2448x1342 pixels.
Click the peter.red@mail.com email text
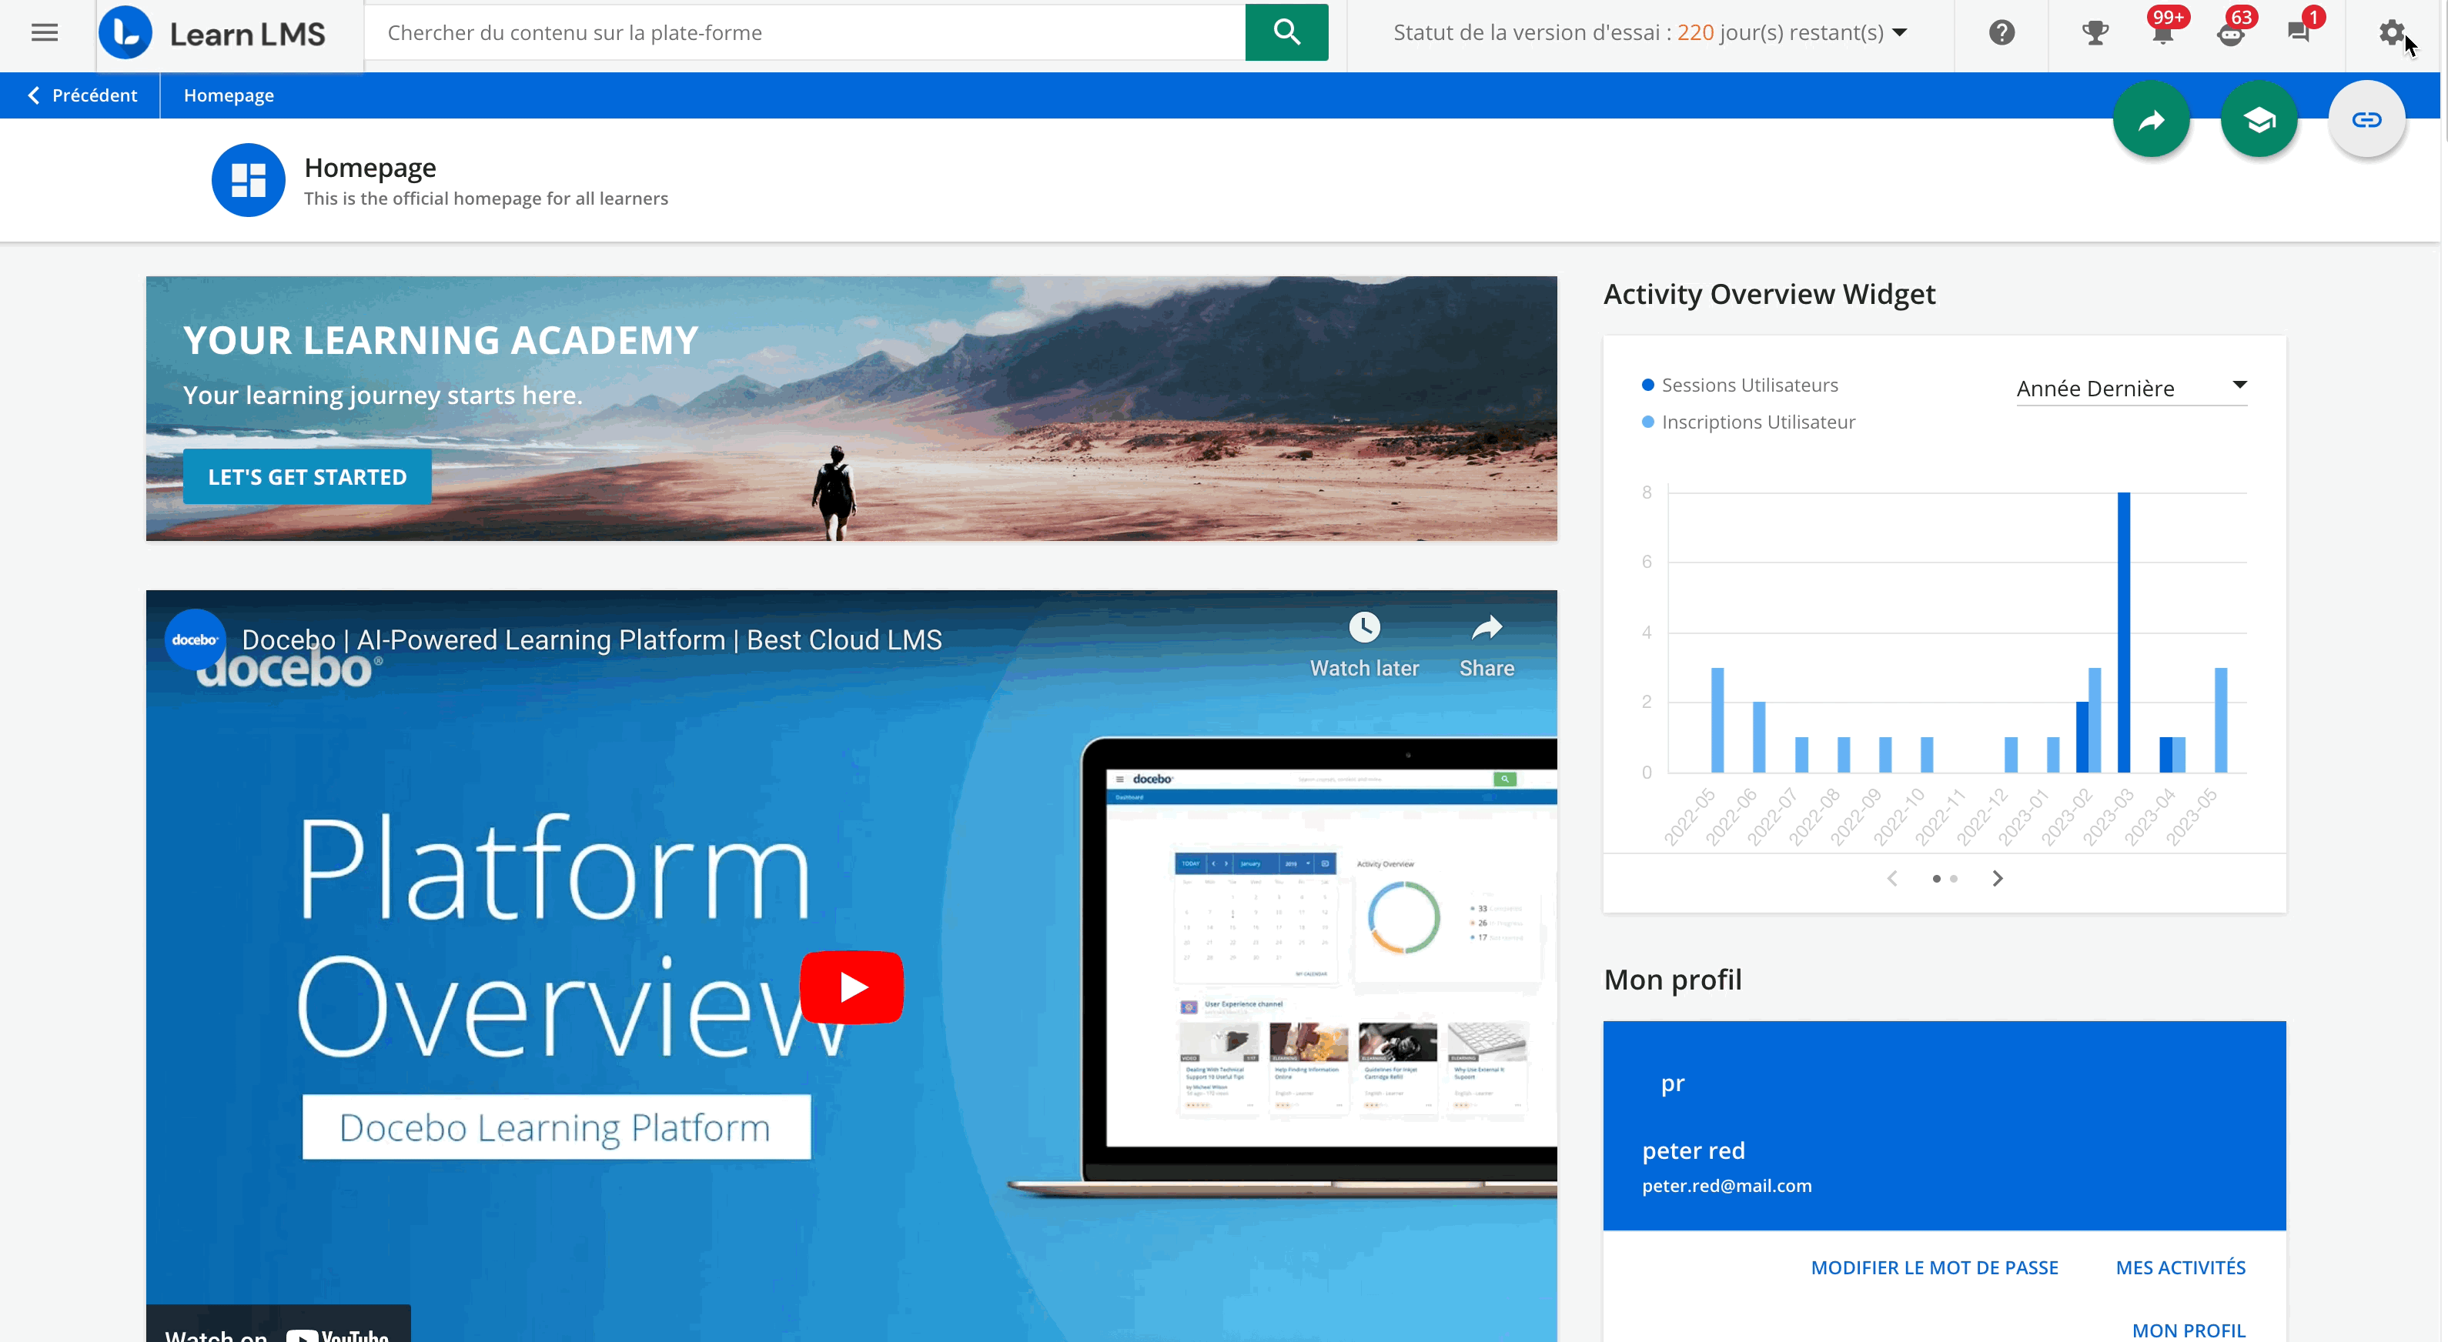coord(1726,1185)
